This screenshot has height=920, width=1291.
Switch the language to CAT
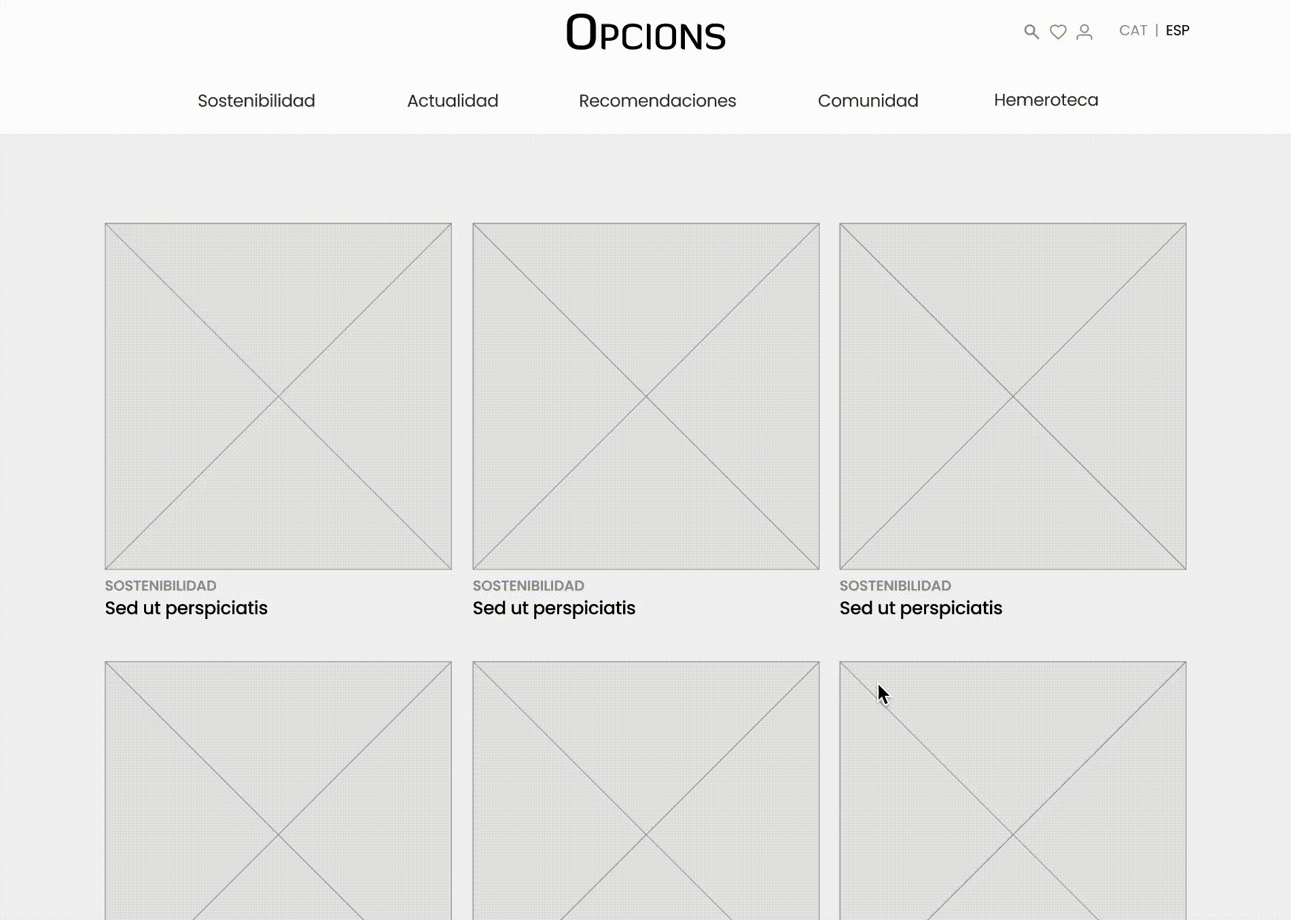click(1133, 31)
